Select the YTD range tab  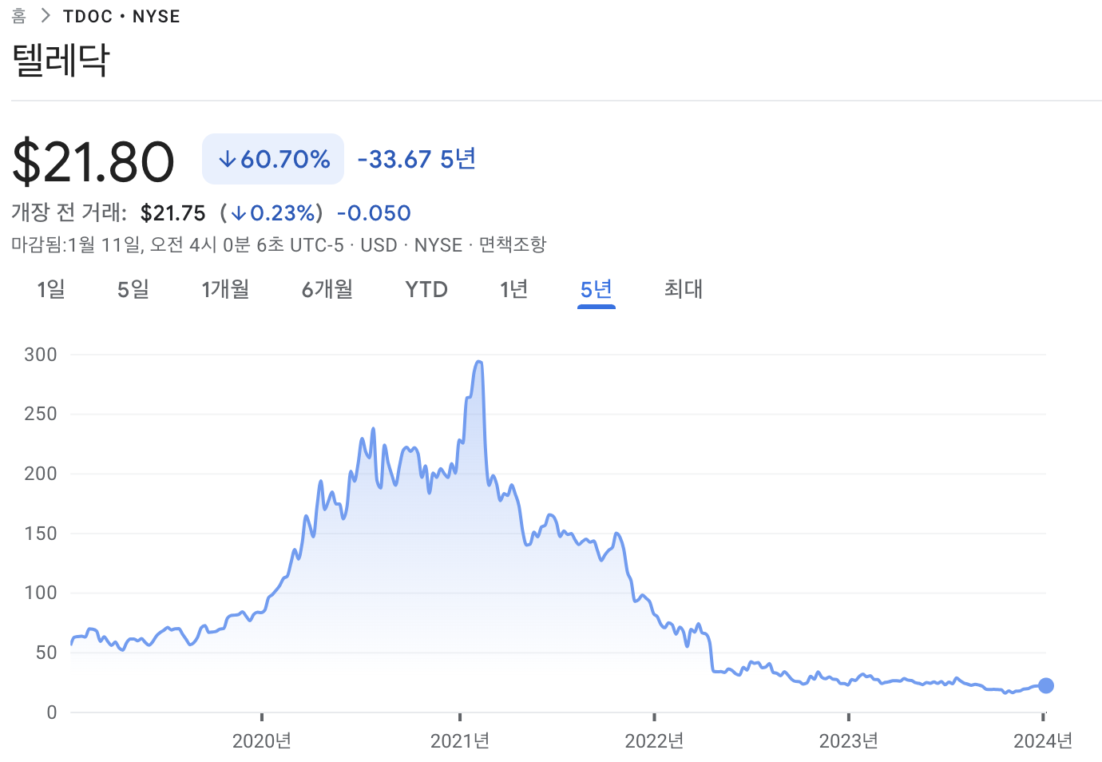(426, 289)
